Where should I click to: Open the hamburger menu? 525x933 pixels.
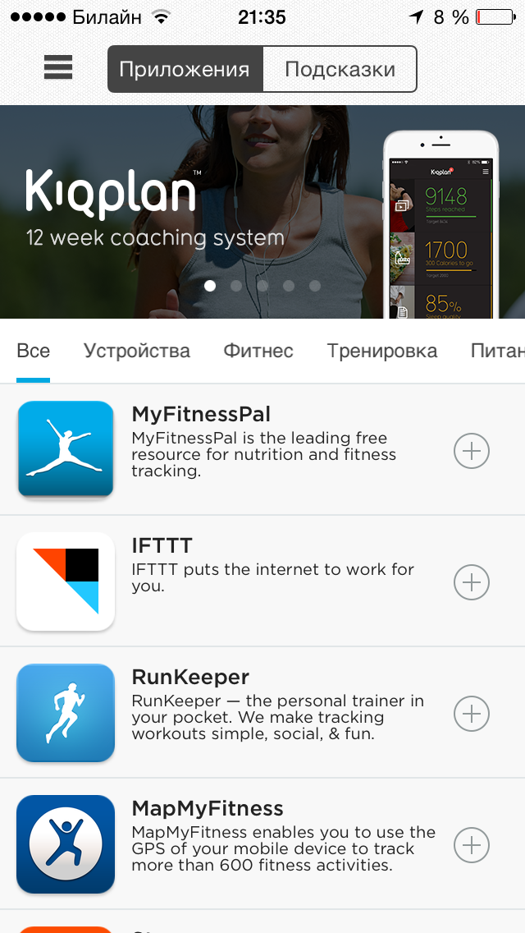[58, 67]
